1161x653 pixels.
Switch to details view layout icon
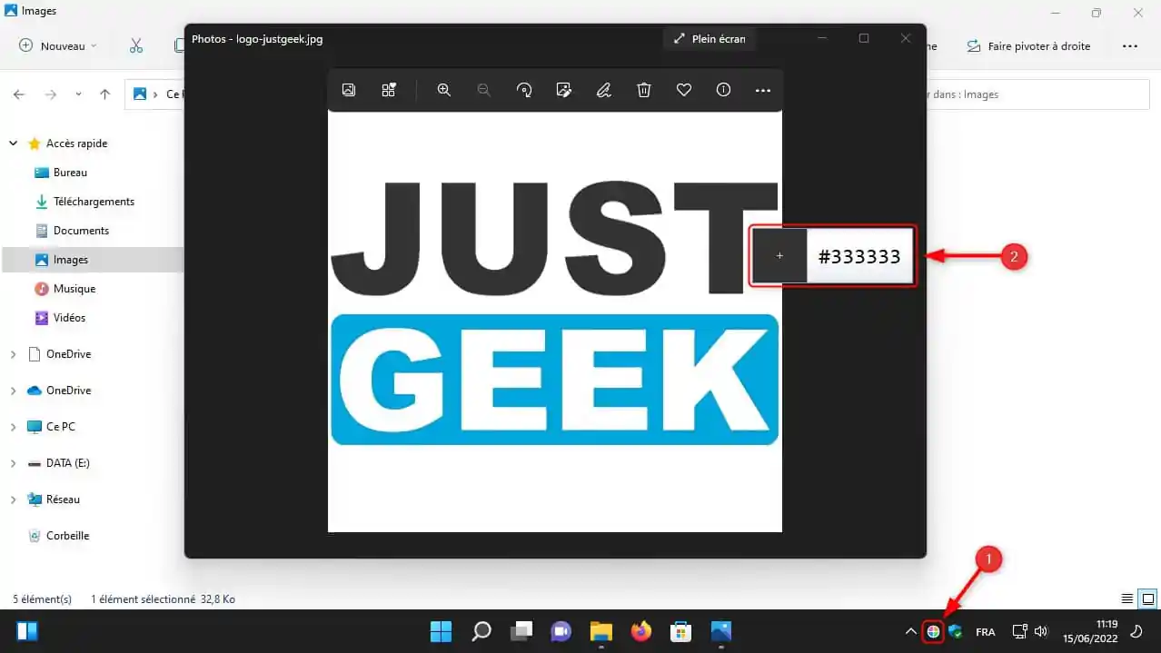click(x=1127, y=599)
